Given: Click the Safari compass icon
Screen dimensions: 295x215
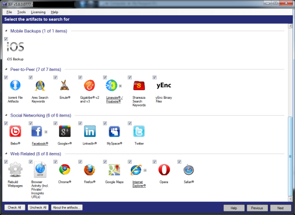Looking at the screenshot, I should [189, 169].
